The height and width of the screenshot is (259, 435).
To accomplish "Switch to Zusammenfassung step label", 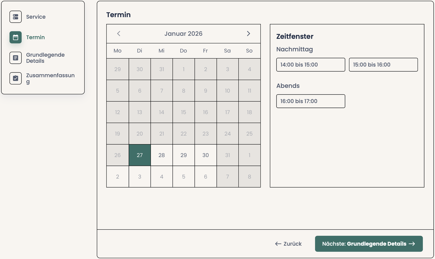I will (x=50, y=78).
